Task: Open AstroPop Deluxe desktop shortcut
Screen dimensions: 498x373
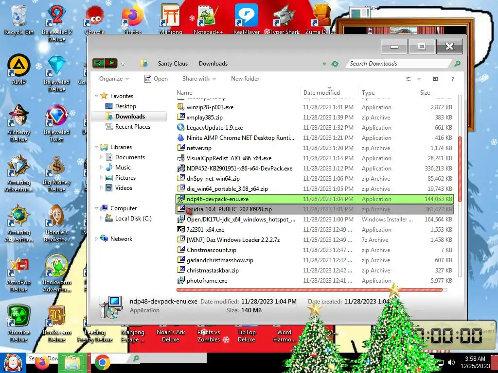Action: pos(19,274)
